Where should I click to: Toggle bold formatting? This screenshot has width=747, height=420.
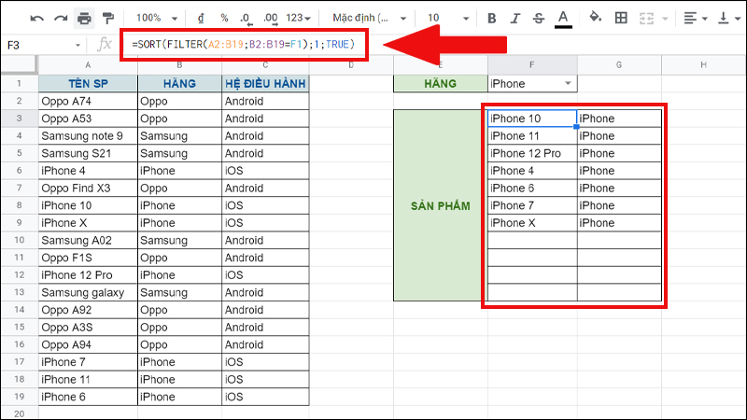(x=492, y=19)
